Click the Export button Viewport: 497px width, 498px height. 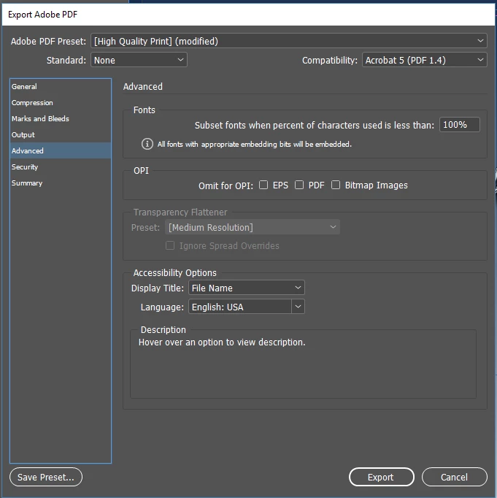(382, 477)
